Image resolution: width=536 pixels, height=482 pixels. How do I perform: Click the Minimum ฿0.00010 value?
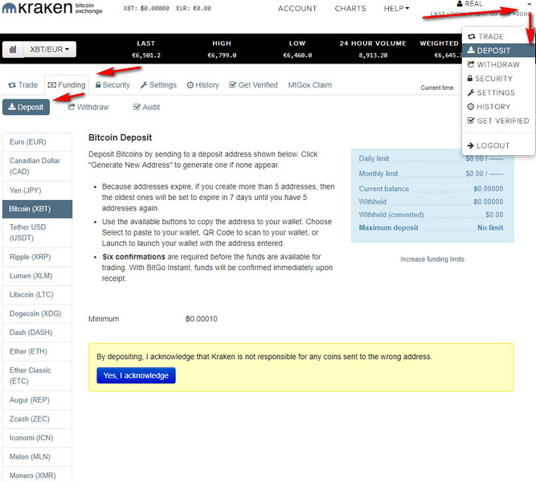(x=202, y=319)
